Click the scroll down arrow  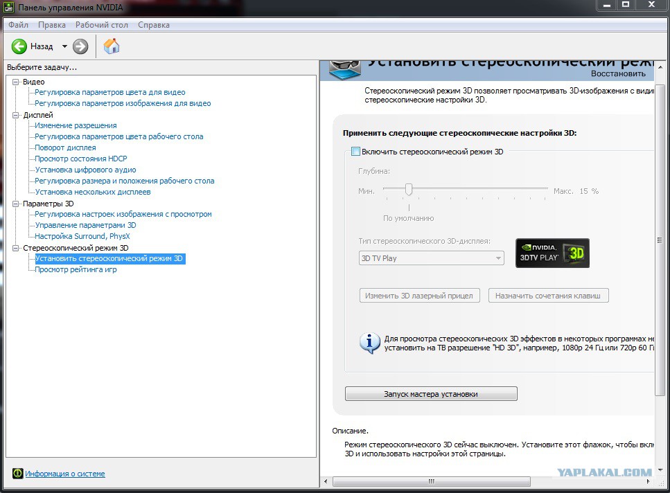pyautogui.click(x=660, y=470)
